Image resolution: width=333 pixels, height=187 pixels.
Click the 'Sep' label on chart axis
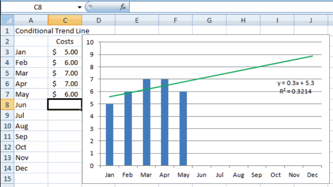click(257, 175)
